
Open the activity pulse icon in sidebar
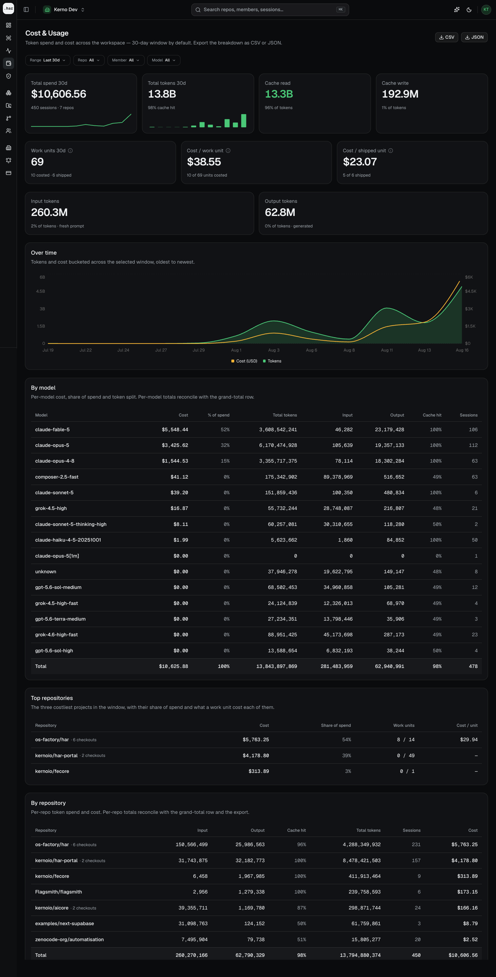pos(8,51)
